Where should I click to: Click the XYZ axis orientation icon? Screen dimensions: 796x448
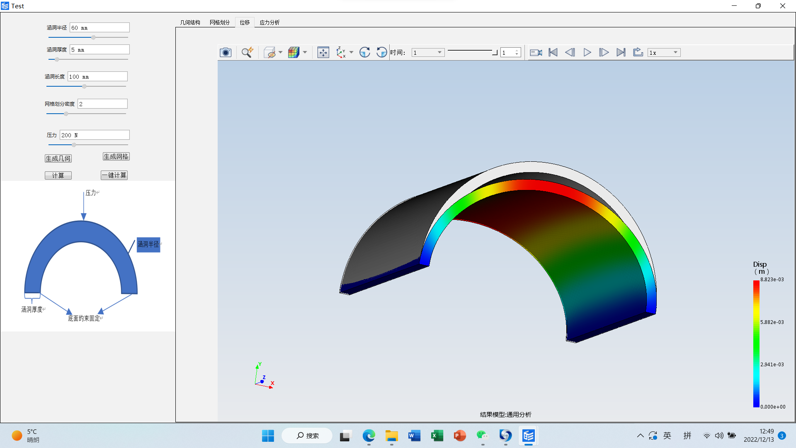pos(341,52)
